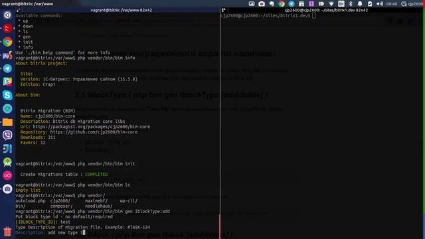The width and height of the screenshot is (425, 239).
Task: Click the Description input line in left terminal
Action: (x=50, y=232)
